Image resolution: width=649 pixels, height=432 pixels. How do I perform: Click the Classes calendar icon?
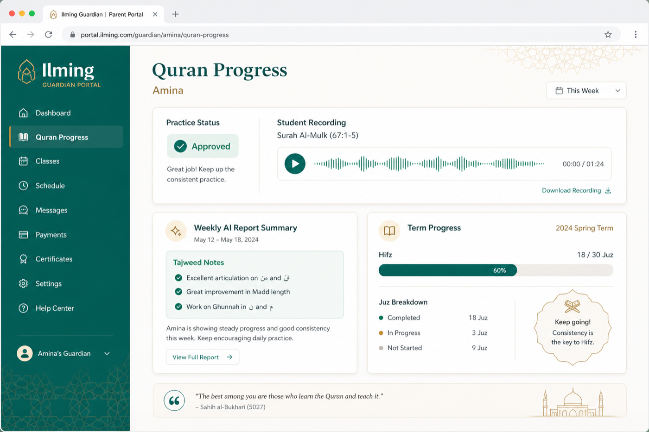tap(23, 161)
